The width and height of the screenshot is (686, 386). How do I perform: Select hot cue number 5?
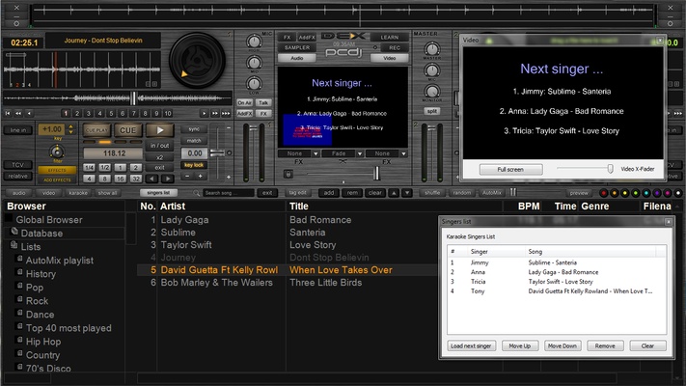[x=111, y=113]
